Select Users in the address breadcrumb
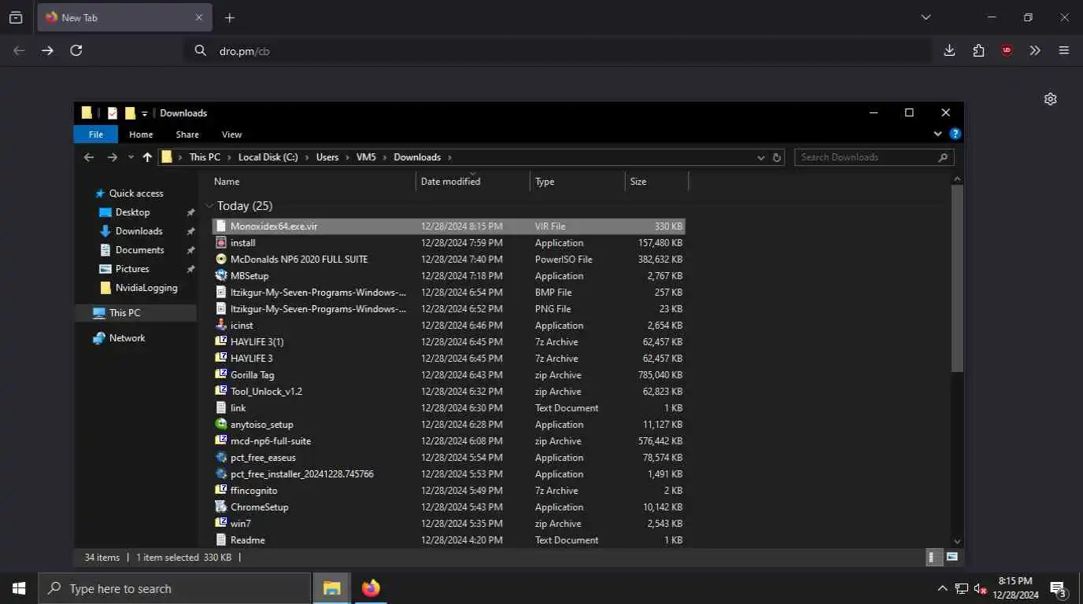 click(x=327, y=157)
